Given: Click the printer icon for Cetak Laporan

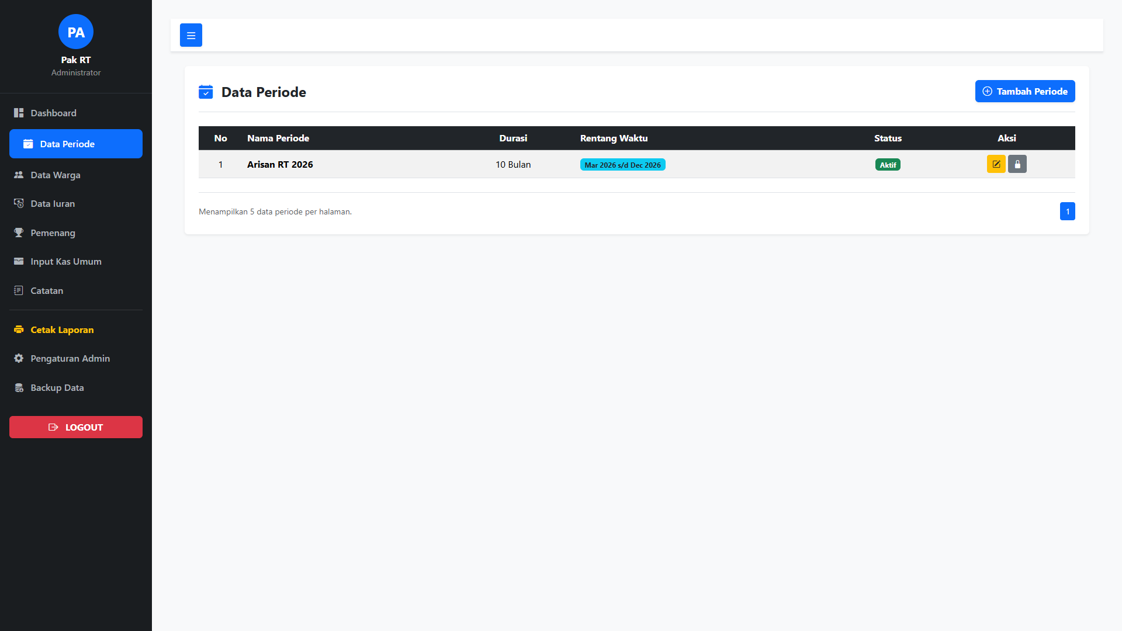Looking at the screenshot, I should point(19,330).
